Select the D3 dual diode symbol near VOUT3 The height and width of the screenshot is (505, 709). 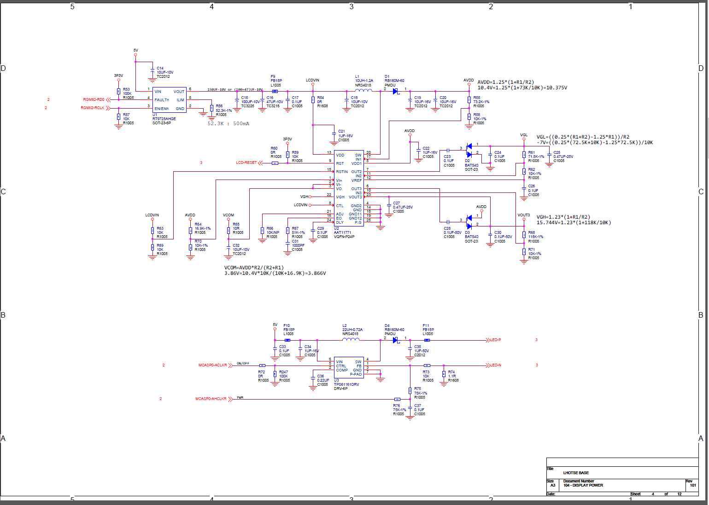pos(469,222)
